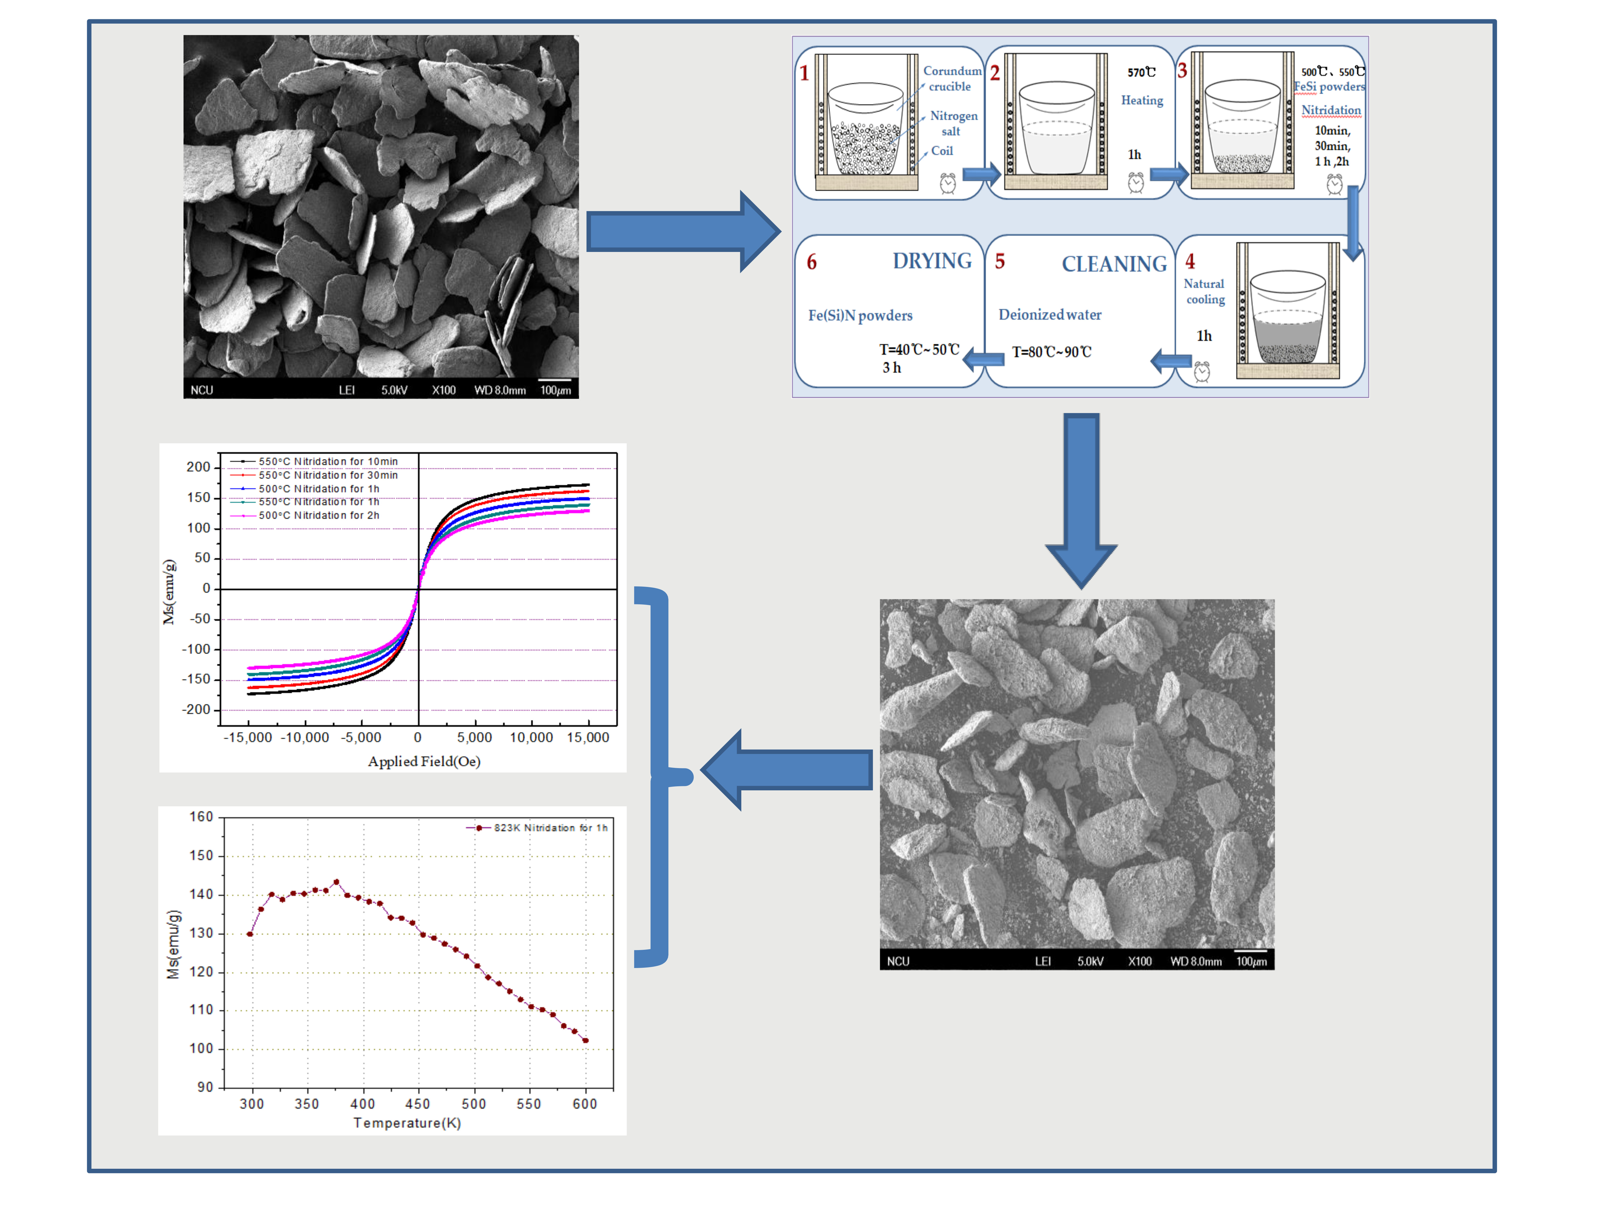Select the crucible illustration in step 3
The image size is (1608, 1206).
pos(1242,121)
